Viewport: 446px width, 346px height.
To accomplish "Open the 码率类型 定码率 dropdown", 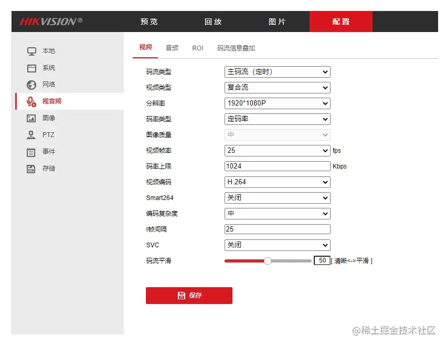I will (x=278, y=119).
